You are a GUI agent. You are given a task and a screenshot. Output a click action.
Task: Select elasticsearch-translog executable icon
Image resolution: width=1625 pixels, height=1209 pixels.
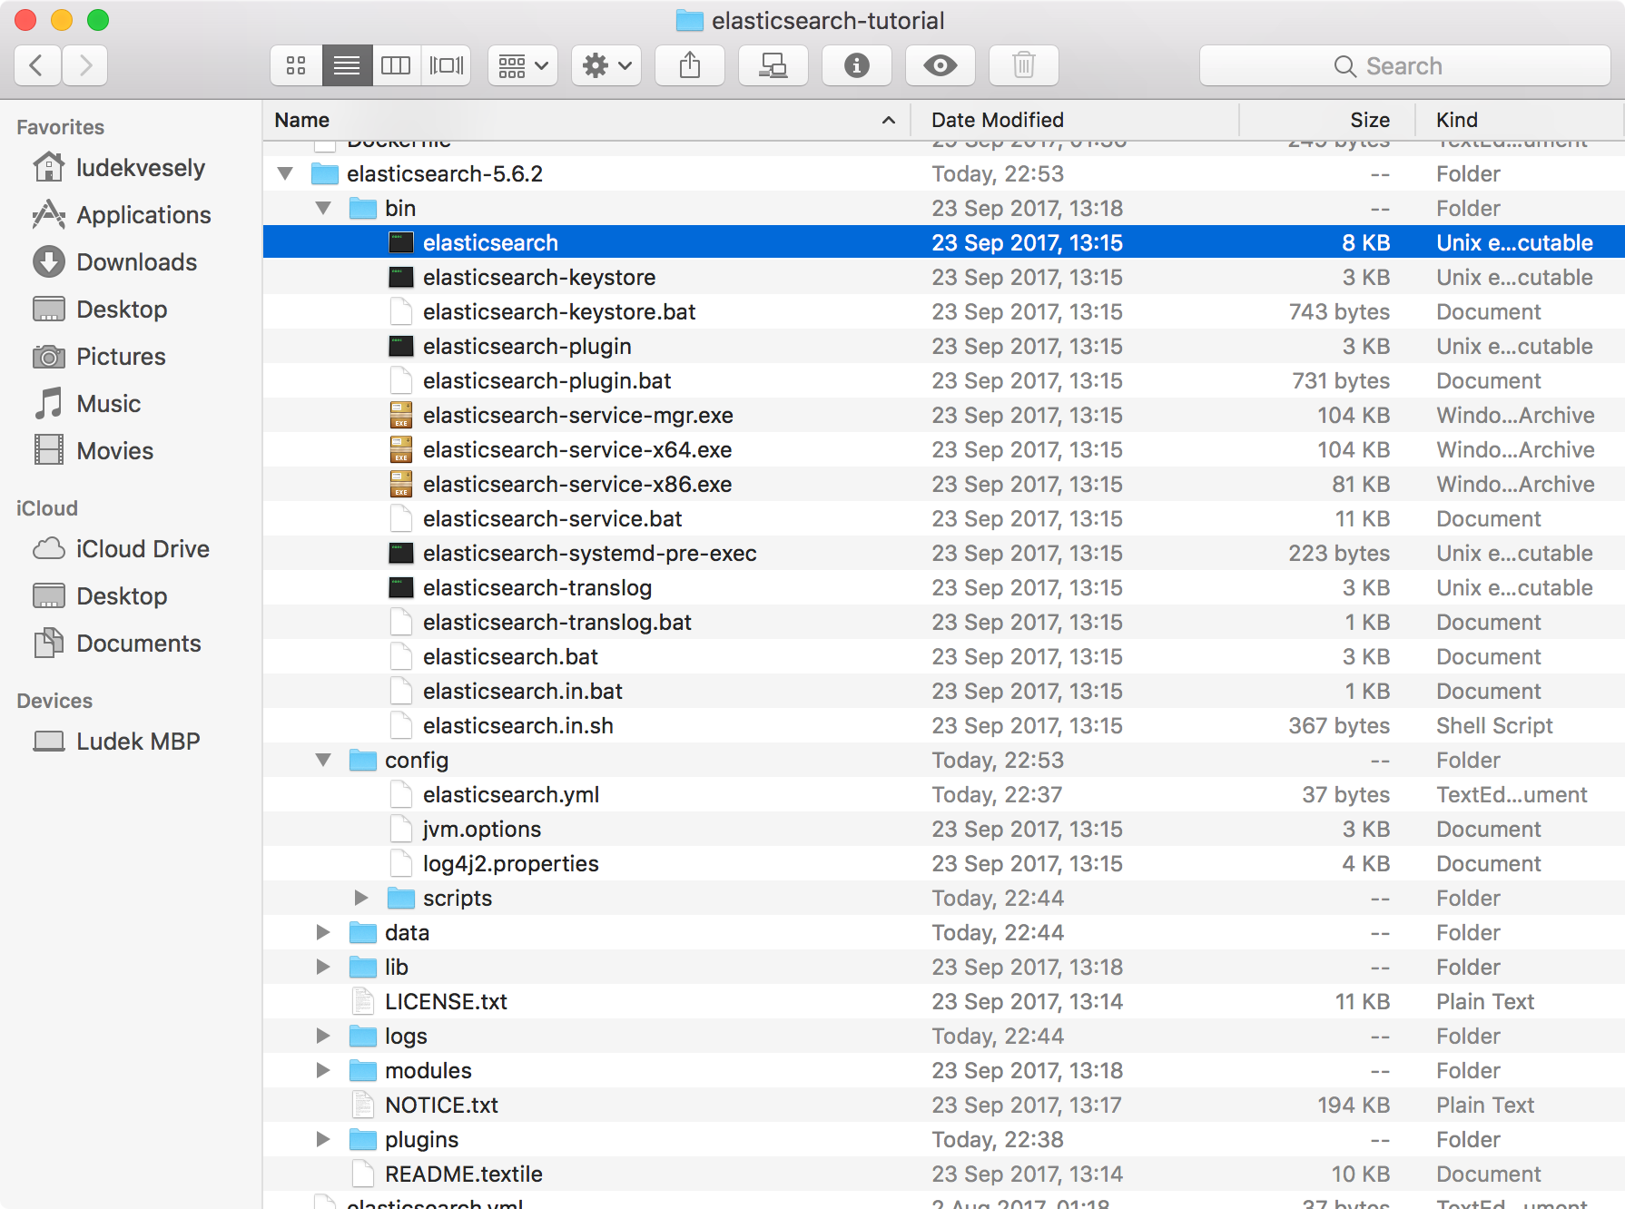pos(401,587)
